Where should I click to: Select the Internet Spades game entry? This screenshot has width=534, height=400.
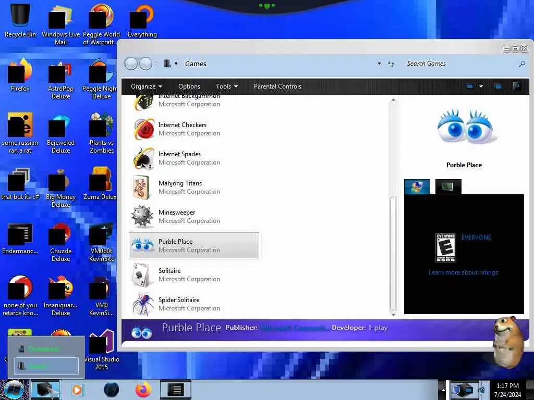coord(194,158)
